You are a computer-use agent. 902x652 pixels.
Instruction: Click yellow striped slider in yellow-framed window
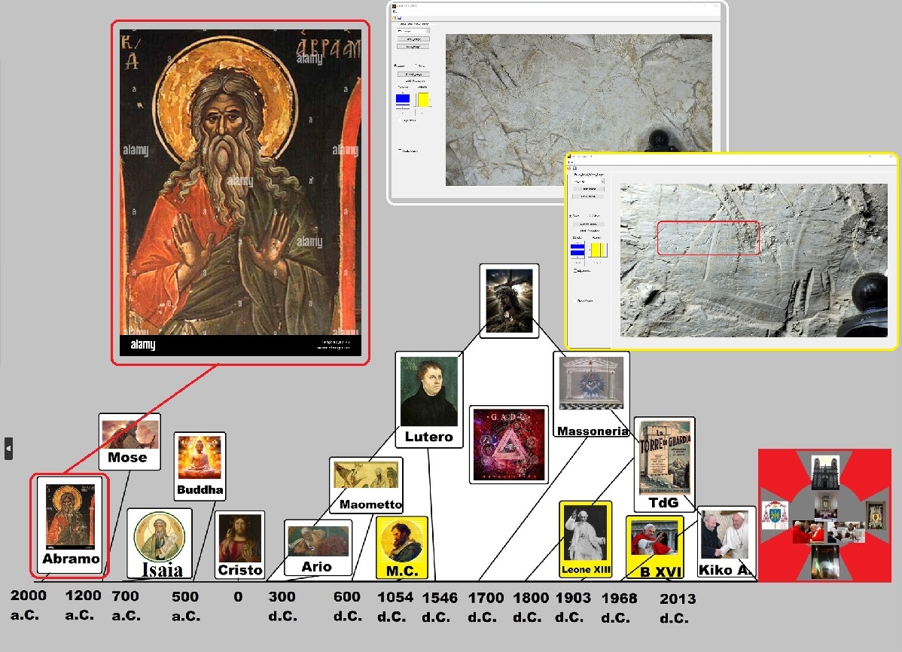599,250
